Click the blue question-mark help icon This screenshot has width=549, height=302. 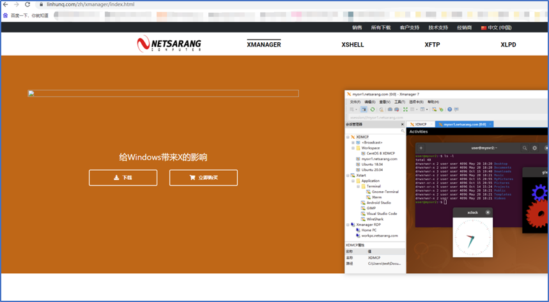click(x=449, y=109)
